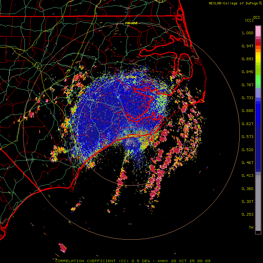Screen dimensions: 263x263
Task: Click the radar site marker at map center
Action: pos(131,131)
